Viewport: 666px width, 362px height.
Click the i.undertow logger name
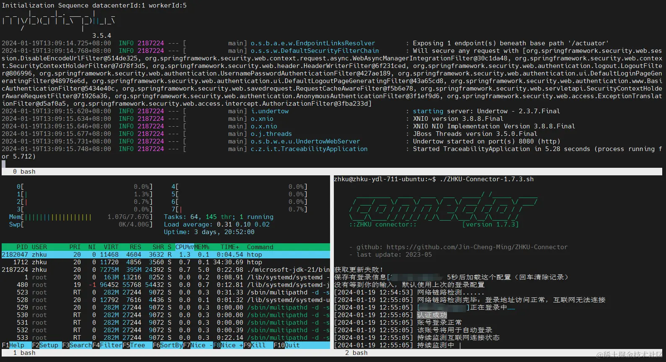(270, 111)
